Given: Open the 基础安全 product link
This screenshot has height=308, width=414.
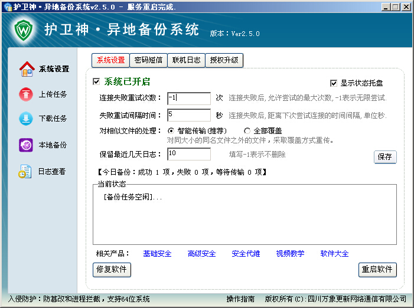Looking at the screenshot, I should [x=157, y=254].
